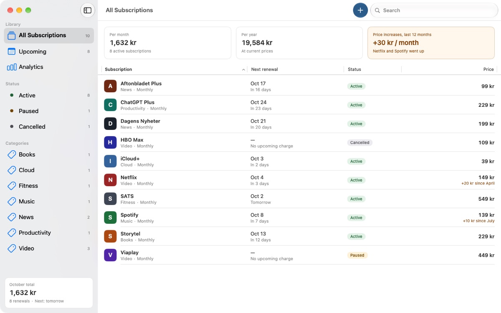Select All Subscriptions in the library

tap(49, 35)
